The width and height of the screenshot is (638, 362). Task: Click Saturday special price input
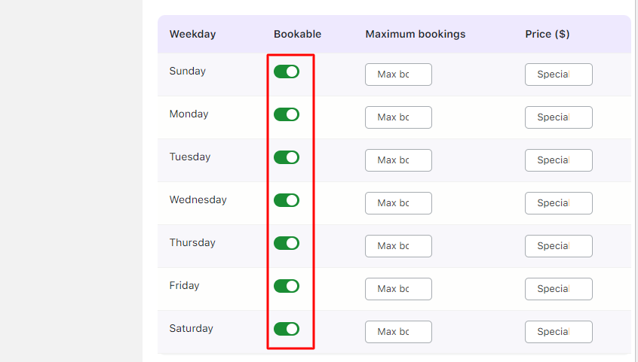click(x=558, y=332)
